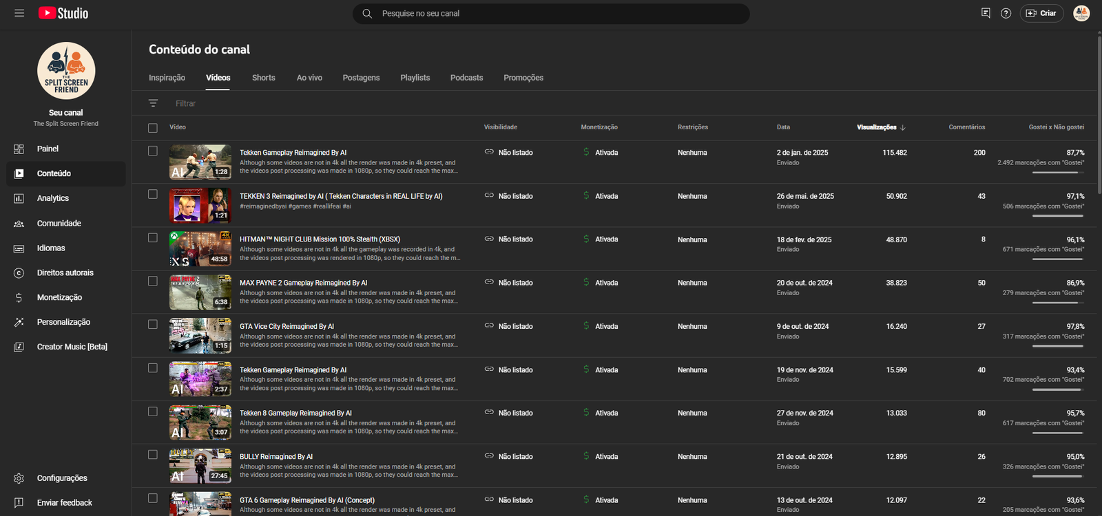Open Configurações at sidebar bottom
1102x516 pixels.
coord(66,478)
